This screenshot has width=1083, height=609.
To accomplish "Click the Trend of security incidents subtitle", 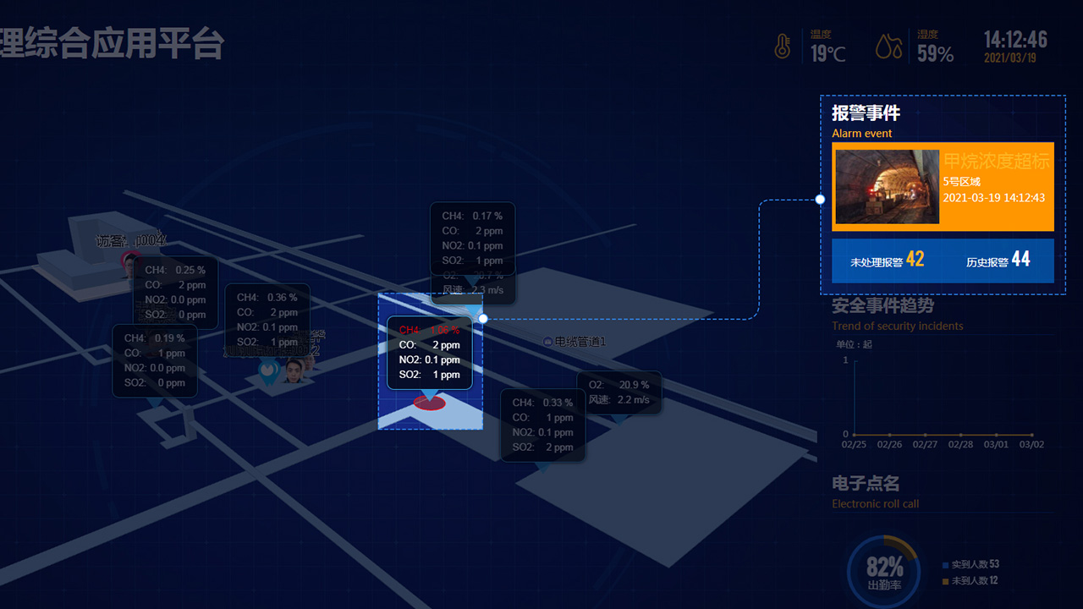I will point(898,326).
